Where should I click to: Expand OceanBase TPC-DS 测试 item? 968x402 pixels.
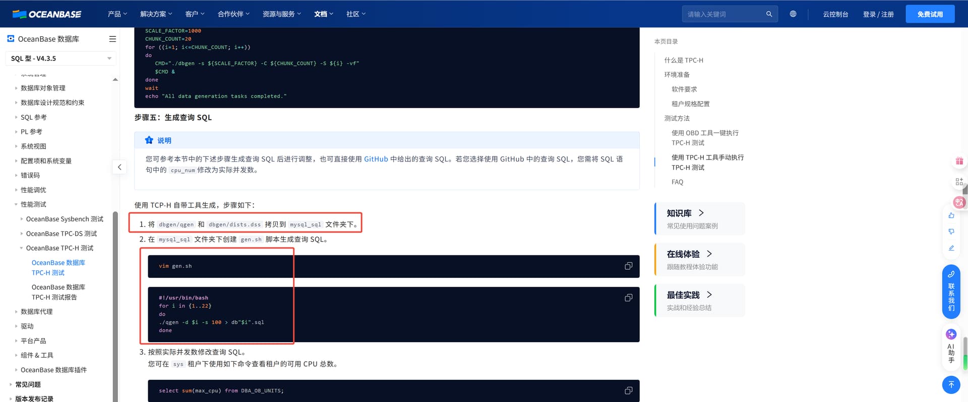click(x=62, y=234)
